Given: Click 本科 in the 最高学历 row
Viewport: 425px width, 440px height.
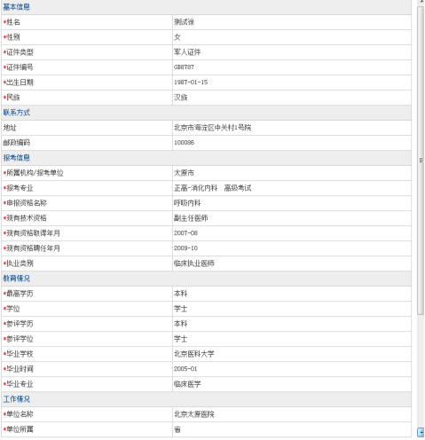Looking at the screenshot, I should (x=181, y=294).
